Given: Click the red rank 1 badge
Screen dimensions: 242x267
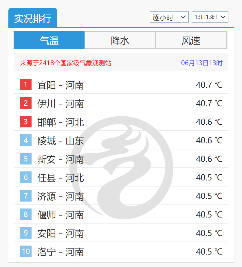Looking at the screenshot, I should pos(25,85).
